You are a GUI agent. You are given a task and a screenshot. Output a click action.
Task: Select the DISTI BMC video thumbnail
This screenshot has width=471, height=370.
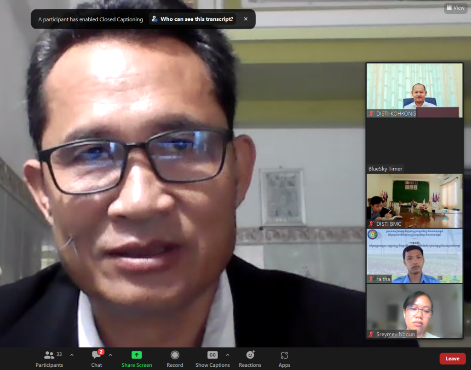[414, 198]
